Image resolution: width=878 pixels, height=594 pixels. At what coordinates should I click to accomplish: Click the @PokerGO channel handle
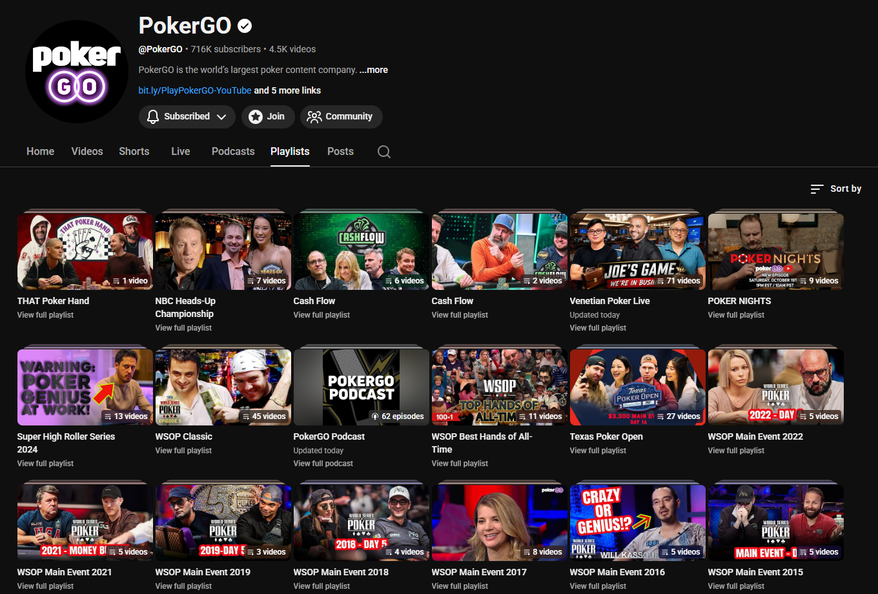[x=160, y=49]
